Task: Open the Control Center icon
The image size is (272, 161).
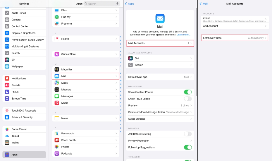Action: pyautogui.click(x=7, y=26)
